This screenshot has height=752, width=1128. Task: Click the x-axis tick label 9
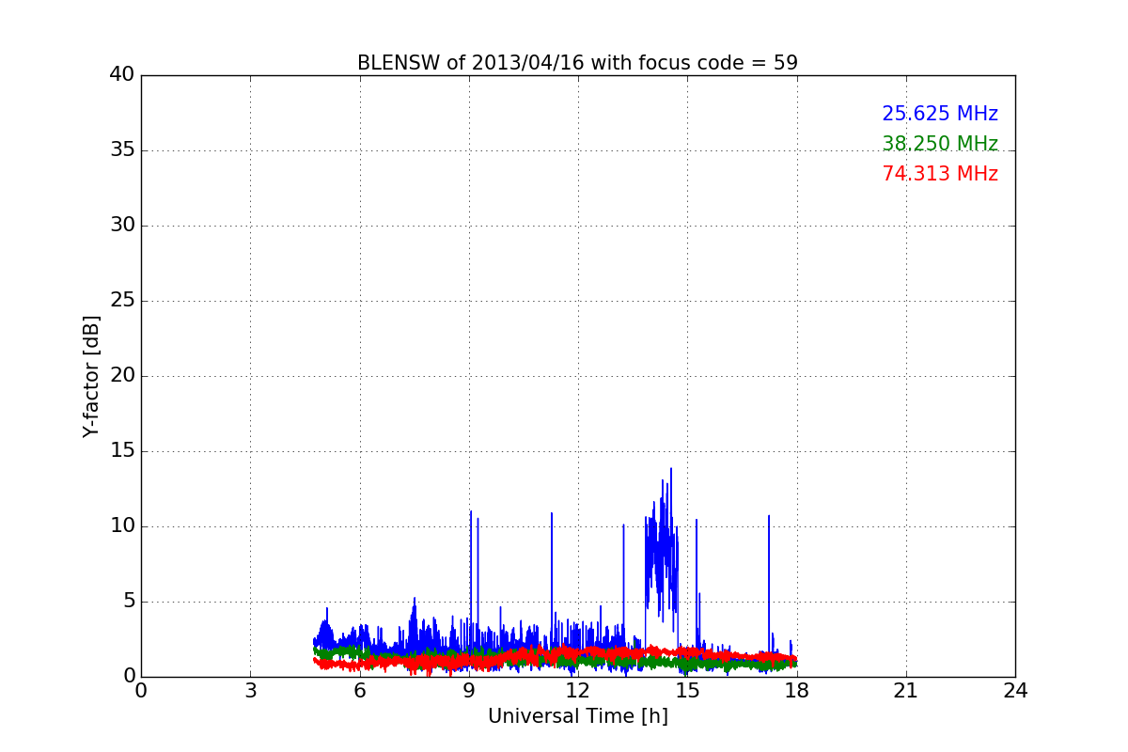click(469, 691)
